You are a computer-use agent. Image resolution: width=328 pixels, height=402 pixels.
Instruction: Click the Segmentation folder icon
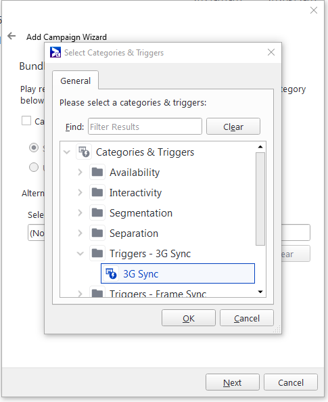tap(97, 213)
